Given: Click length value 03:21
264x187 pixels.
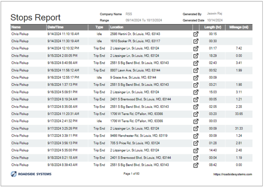Looking at the screenshot, I should pyautogui.click(x=213, y=85).
